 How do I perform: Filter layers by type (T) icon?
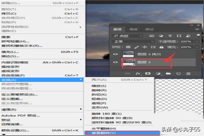click(170, 36)
